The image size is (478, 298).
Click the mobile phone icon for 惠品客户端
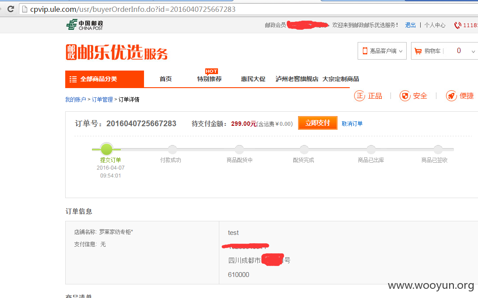click(x=365, y=51)
